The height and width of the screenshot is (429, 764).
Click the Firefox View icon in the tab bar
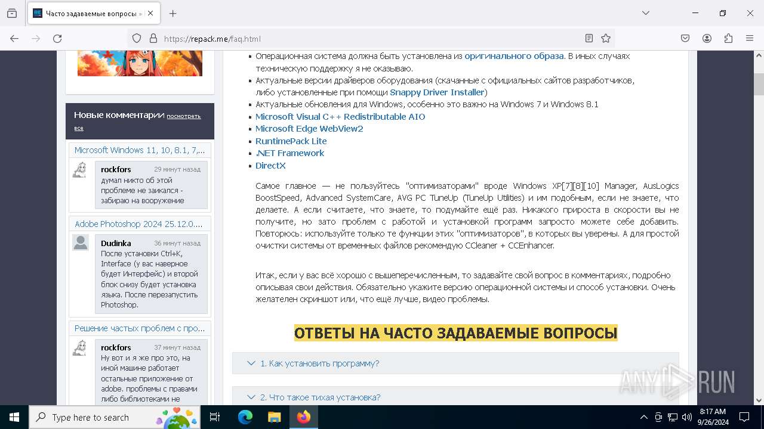12,13
